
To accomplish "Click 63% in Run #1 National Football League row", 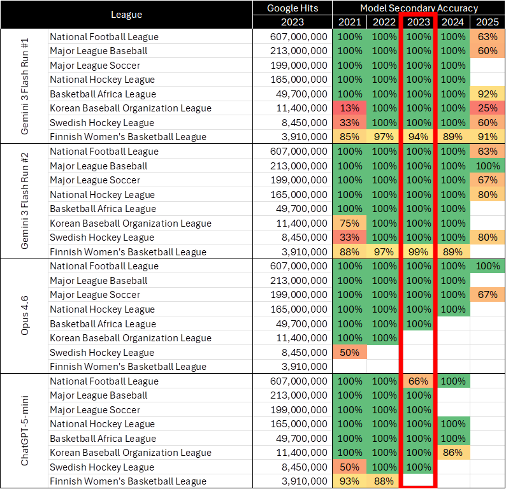I will tap(488, 37).
